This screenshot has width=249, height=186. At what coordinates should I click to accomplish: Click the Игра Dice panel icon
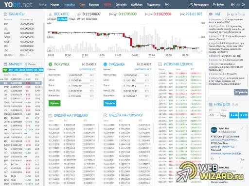(x=211, y=105)
